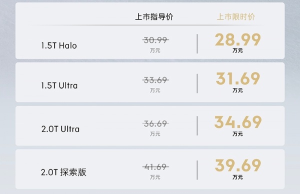Click 万元 under the 34.69 price
Screen dimensions: 300x194
click(x=237, y=134)
